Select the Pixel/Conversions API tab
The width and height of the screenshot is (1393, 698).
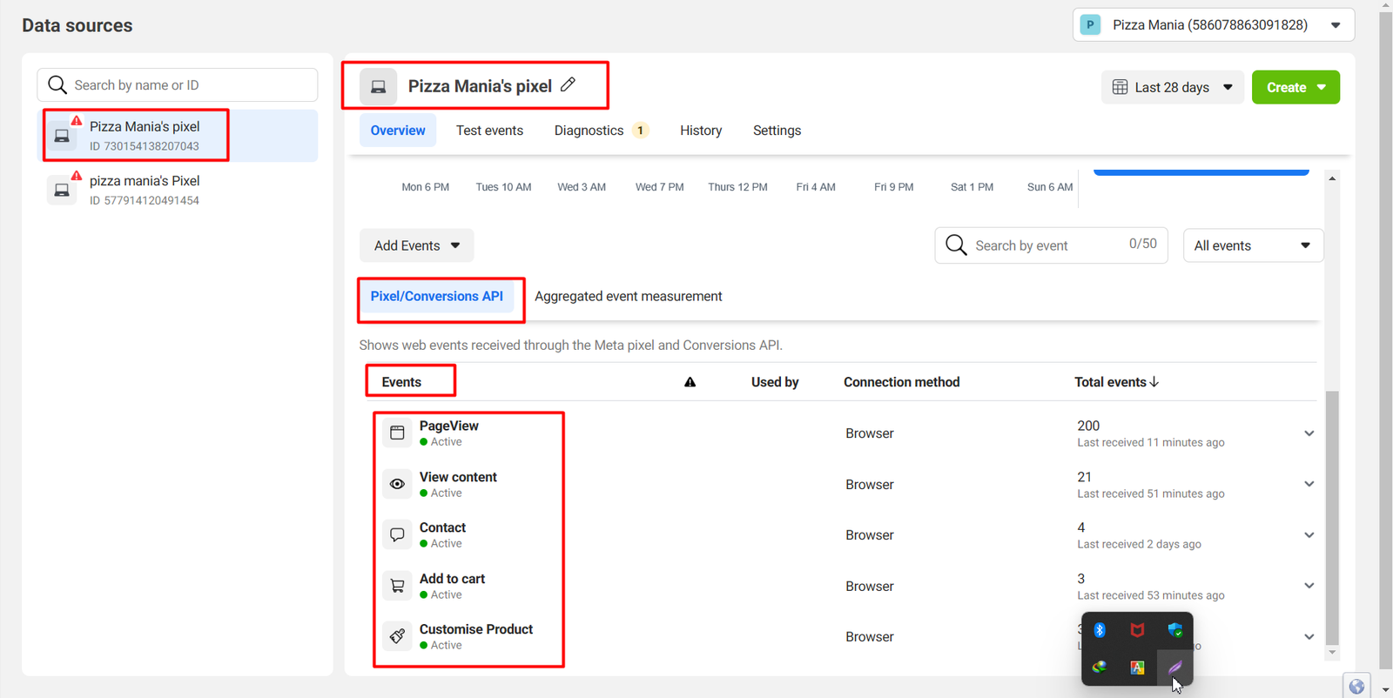click(x=437, y=296)
